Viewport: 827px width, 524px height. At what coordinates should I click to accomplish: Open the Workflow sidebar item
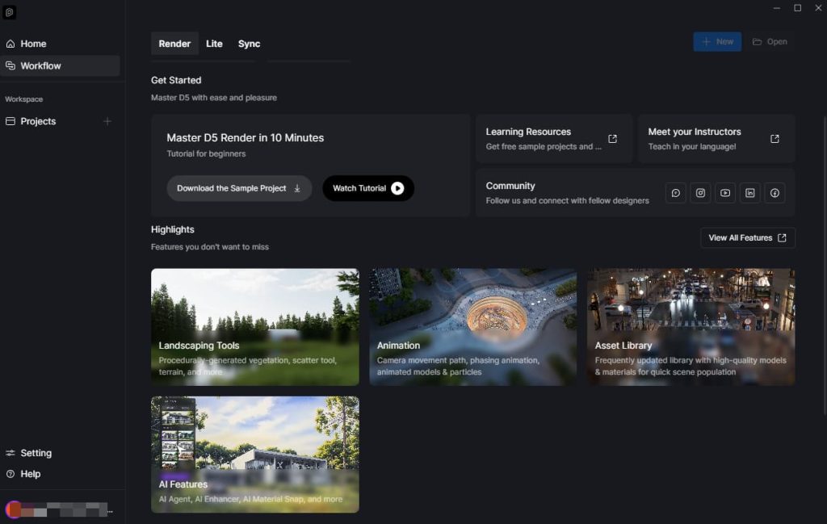coord(60,66)
